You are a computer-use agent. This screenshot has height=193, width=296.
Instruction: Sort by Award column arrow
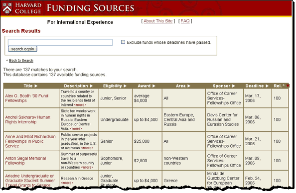(154, 86)
